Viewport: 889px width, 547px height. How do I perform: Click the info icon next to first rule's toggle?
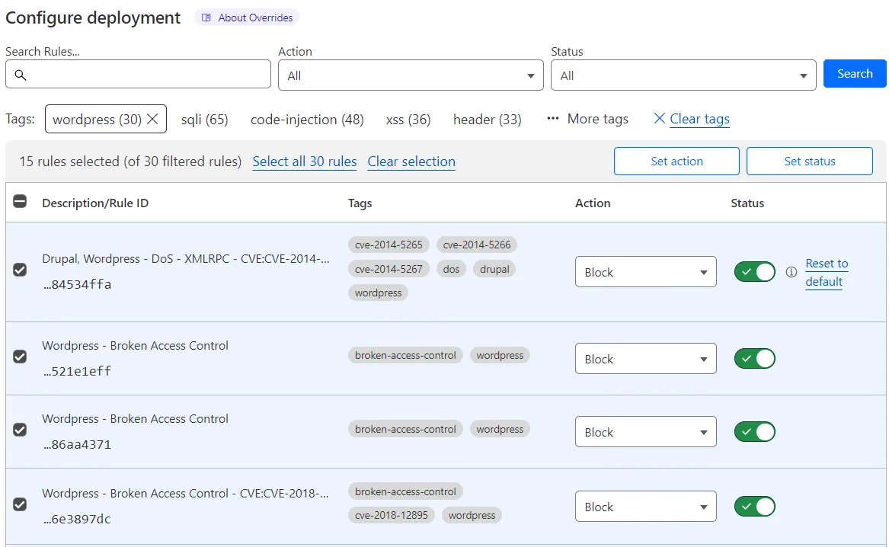pos(791,272)
